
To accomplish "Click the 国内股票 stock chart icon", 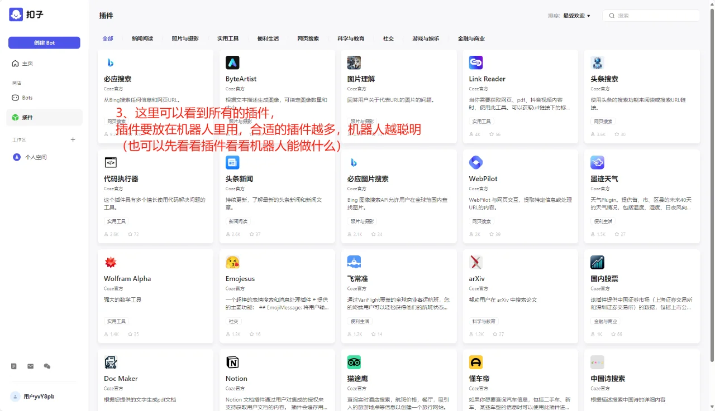I will point(598,262).
